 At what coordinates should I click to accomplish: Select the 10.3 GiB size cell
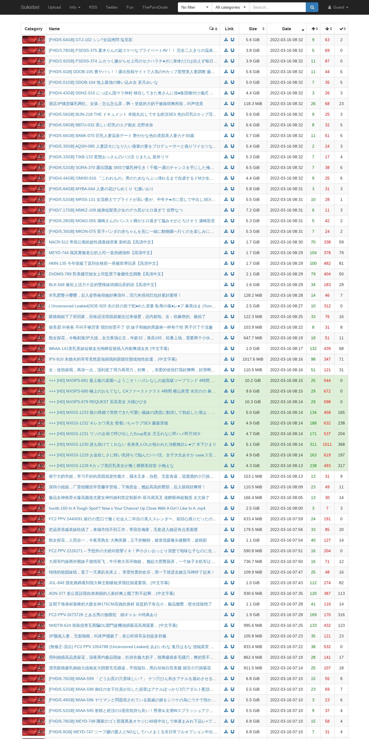pyautogui.click(x=253, y=402)
